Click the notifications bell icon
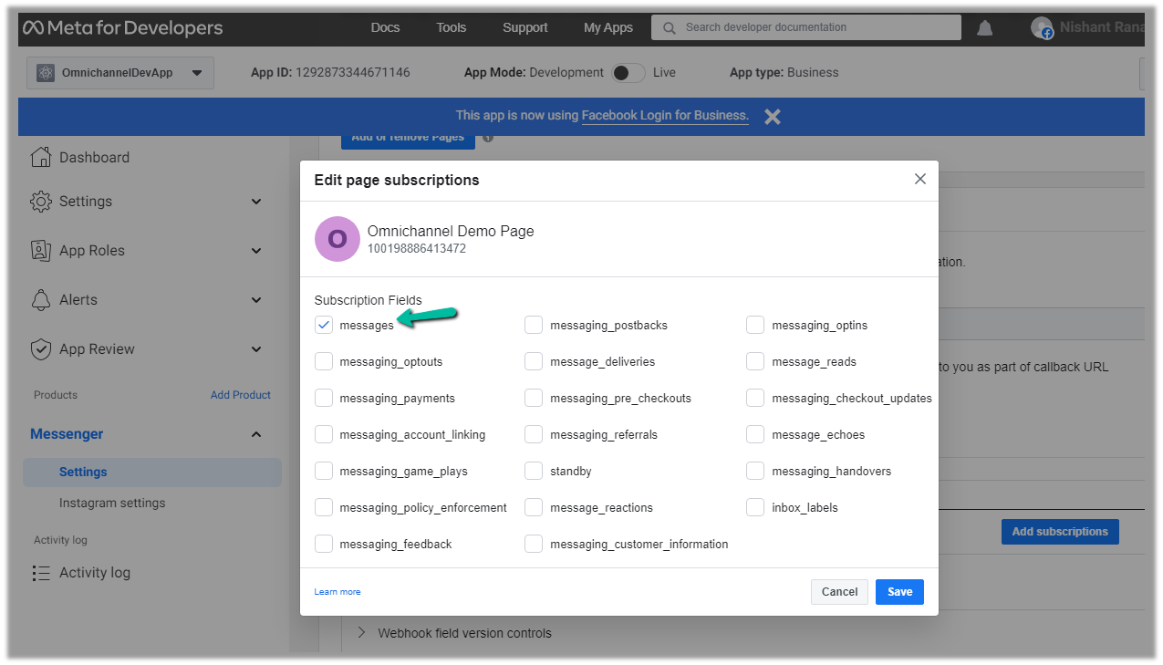The height and width of the screenshot is (665, 1163). click(x=984, y=28)
